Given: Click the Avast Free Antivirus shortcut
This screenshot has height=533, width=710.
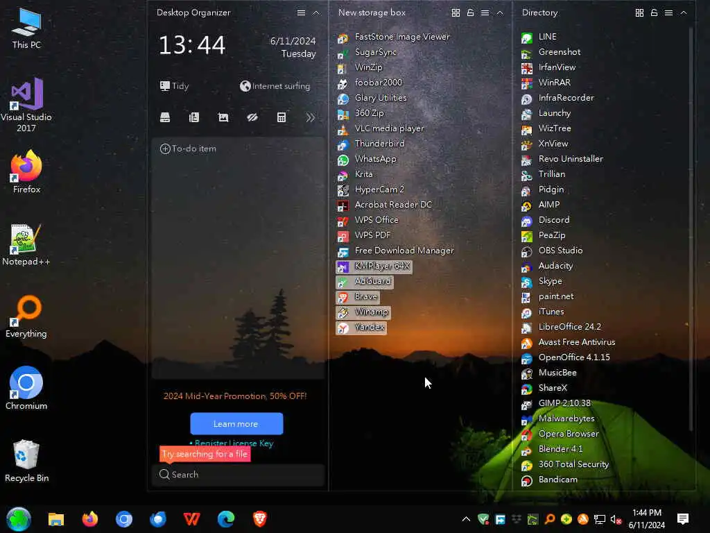Looking at the screenshot, I should [569, 343].
